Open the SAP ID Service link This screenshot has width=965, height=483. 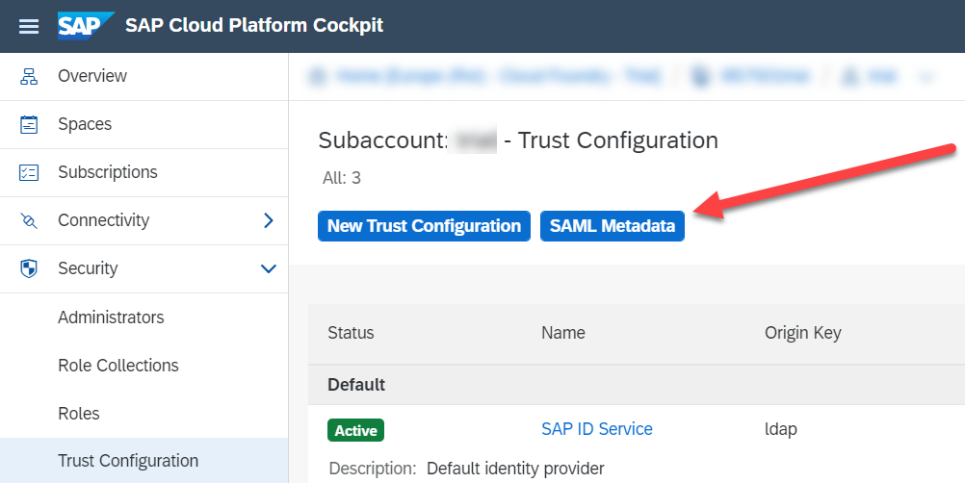[x=596, y=429]
